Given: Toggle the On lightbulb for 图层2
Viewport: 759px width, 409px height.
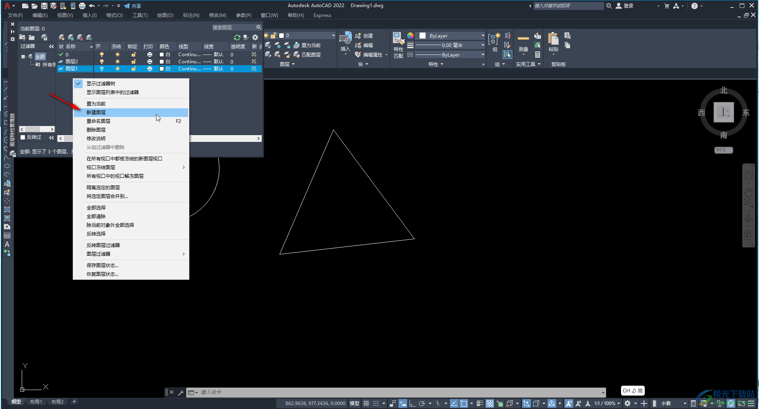Looking at the screenshot, I should 102,62.
